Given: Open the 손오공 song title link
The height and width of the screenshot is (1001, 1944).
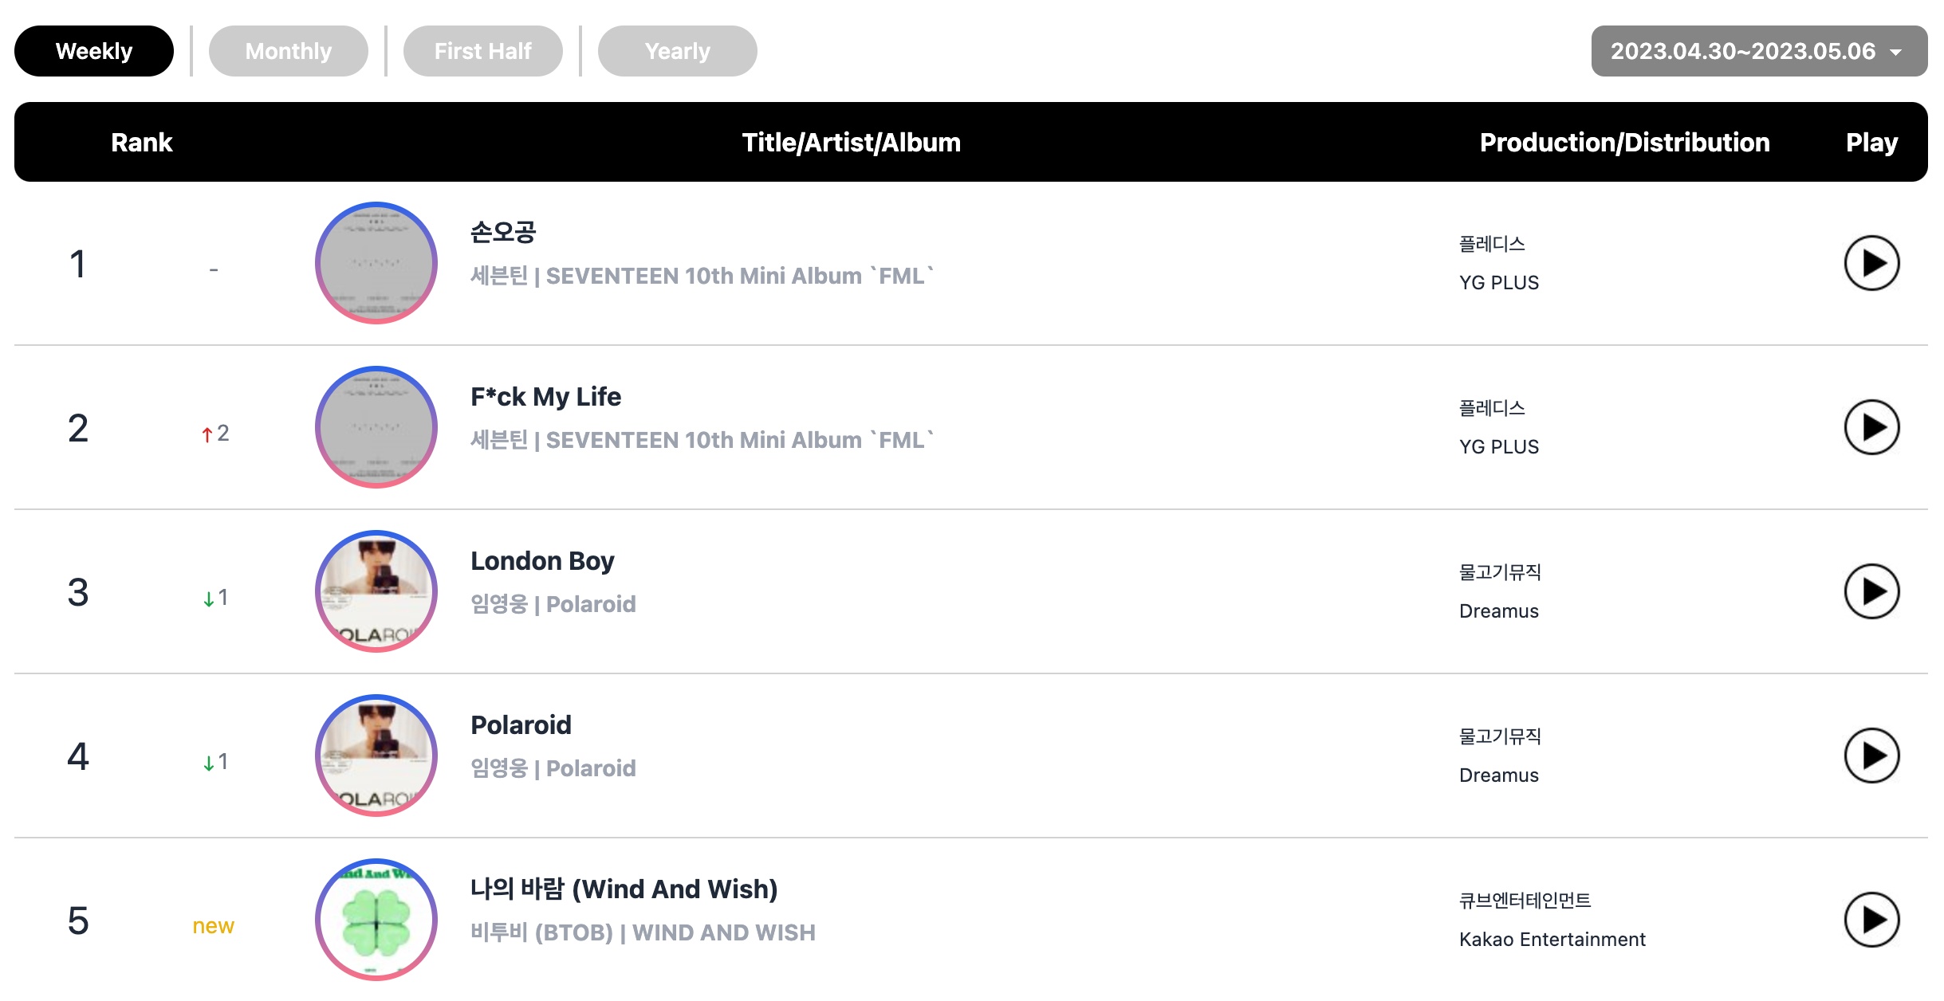Looking at the screenshot, I should click(x=503, y=232).
